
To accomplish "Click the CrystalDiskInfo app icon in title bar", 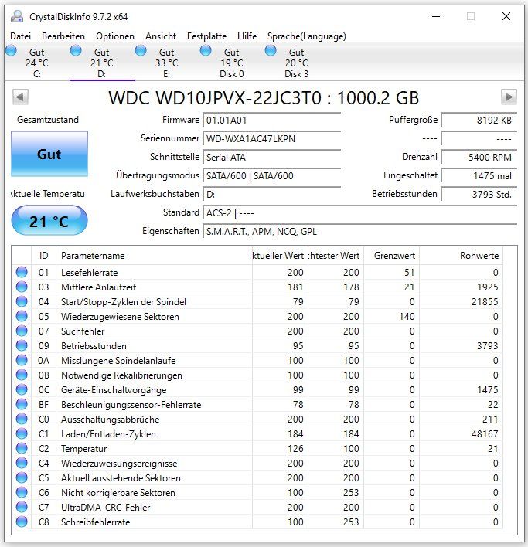I will (17, 16).
